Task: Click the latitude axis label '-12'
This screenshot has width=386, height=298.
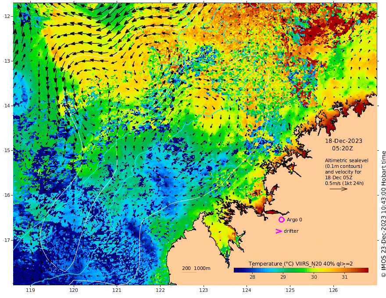Action: [x=7, y=16]
